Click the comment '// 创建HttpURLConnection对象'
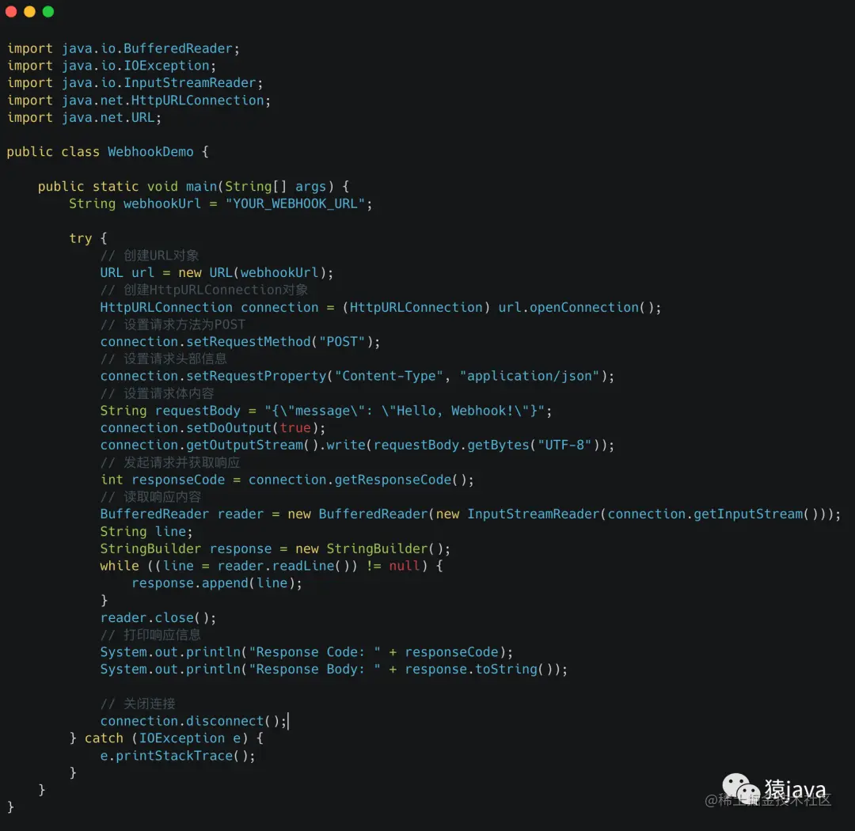Viewport: 855px width, 831px height. 204,290
